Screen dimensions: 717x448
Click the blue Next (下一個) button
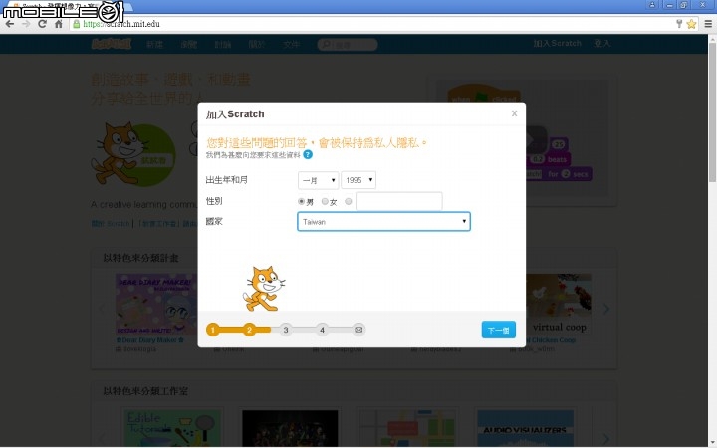(x=499, y=330)
